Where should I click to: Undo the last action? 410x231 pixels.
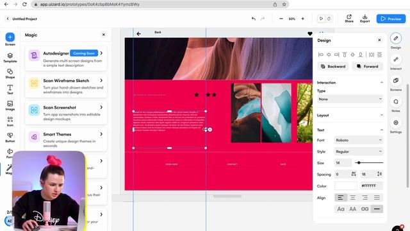254,19
